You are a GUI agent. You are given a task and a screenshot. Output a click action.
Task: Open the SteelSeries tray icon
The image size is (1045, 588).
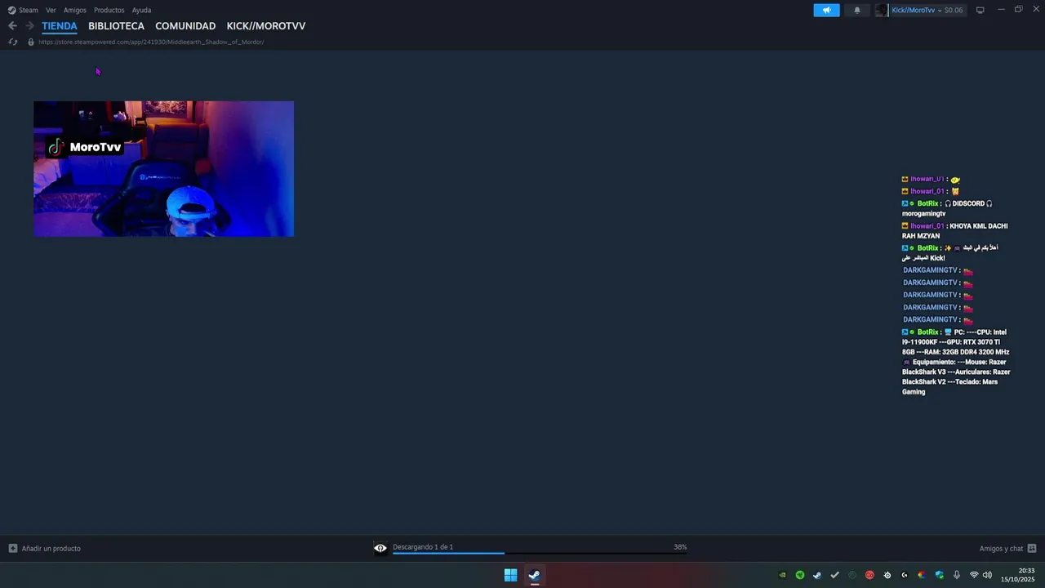coord(887,575)
